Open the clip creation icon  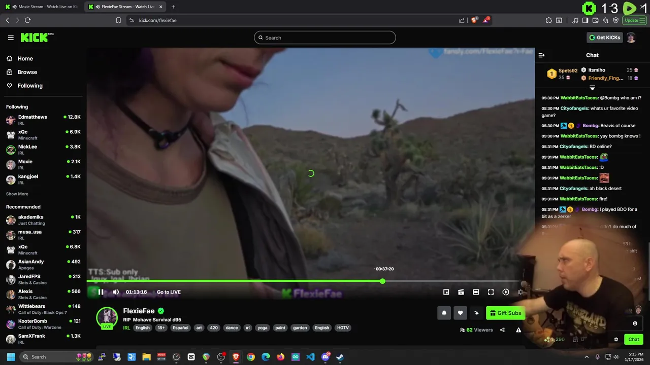click(461, 292)
